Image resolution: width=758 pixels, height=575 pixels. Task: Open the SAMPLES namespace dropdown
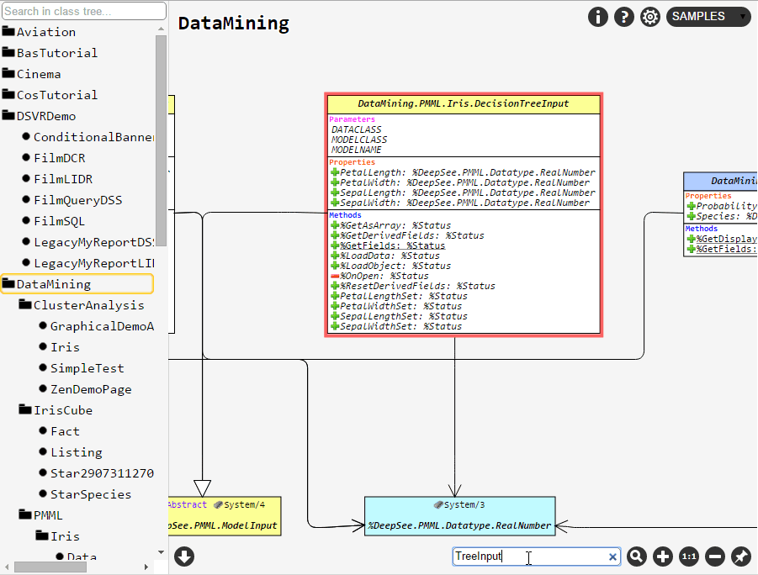(708, 17)
